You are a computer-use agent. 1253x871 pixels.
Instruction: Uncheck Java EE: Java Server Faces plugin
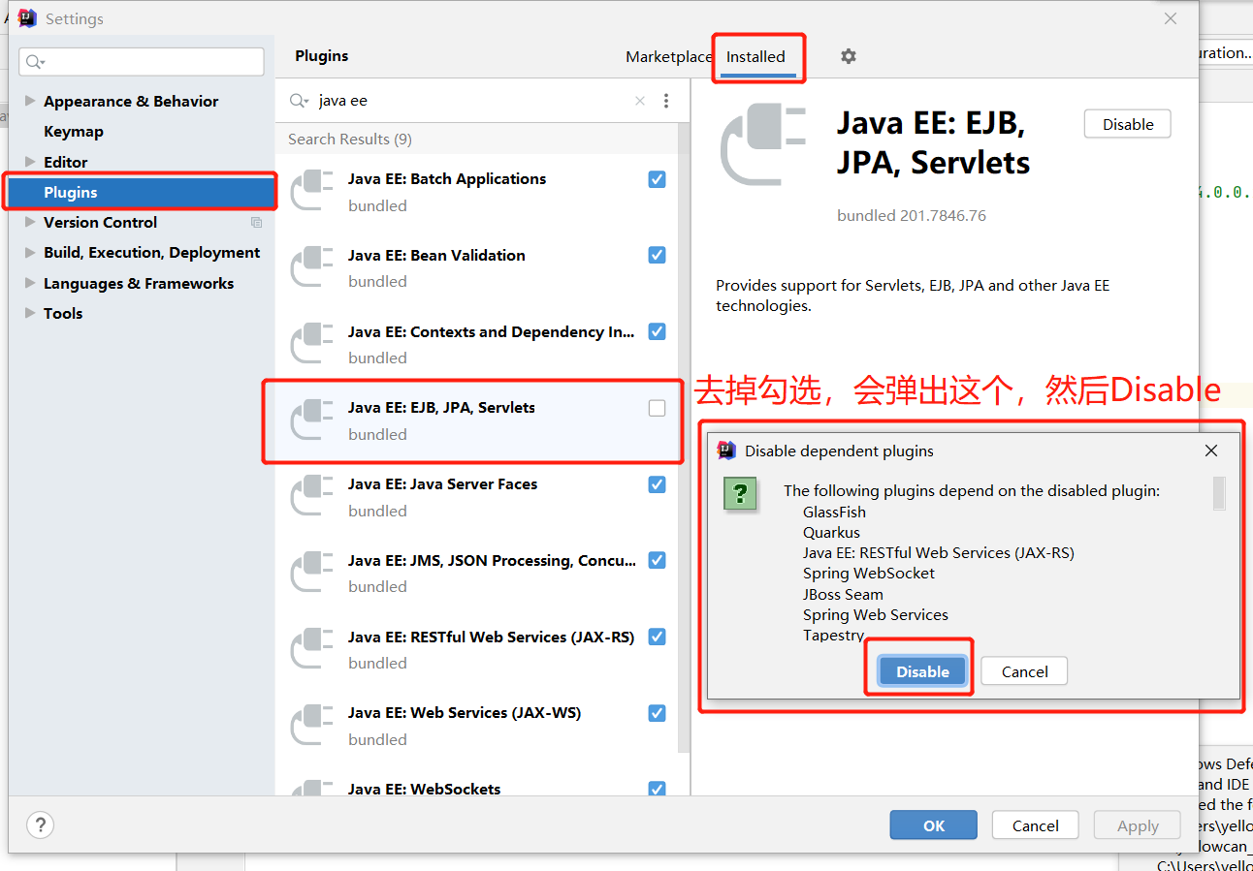[658, 484]
